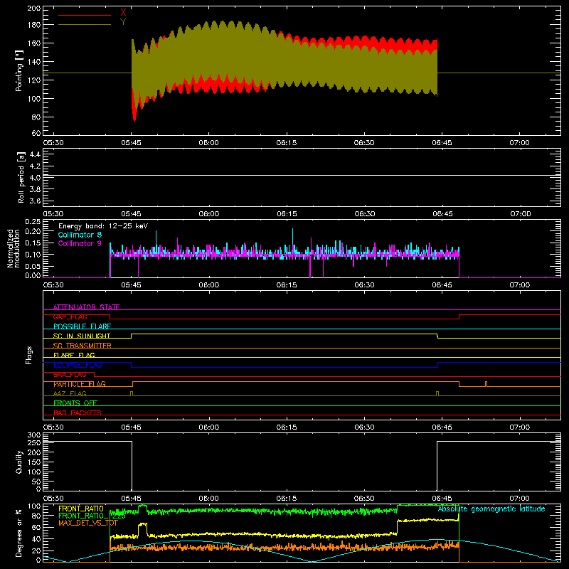Click the red X legend label

[x=123, y=12]
